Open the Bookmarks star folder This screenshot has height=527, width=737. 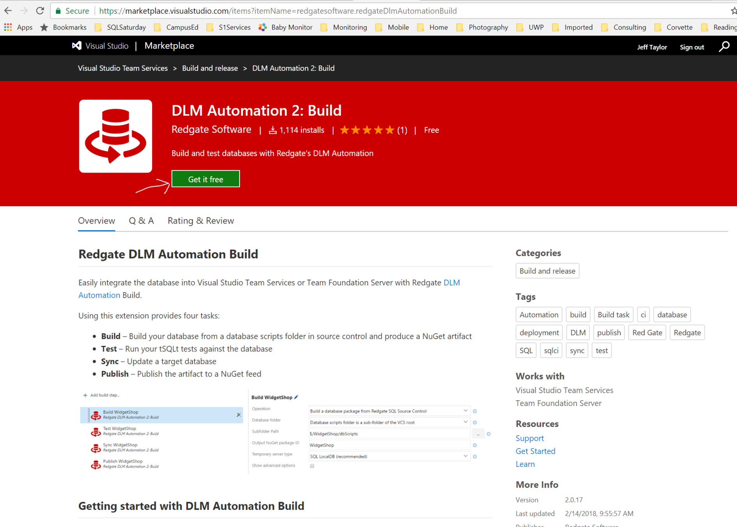coord(63,27)
